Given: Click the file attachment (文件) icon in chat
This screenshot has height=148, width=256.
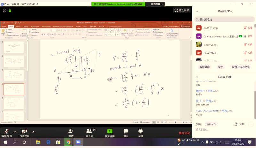Looking at the screenshot, I should (x=236, y=124).
